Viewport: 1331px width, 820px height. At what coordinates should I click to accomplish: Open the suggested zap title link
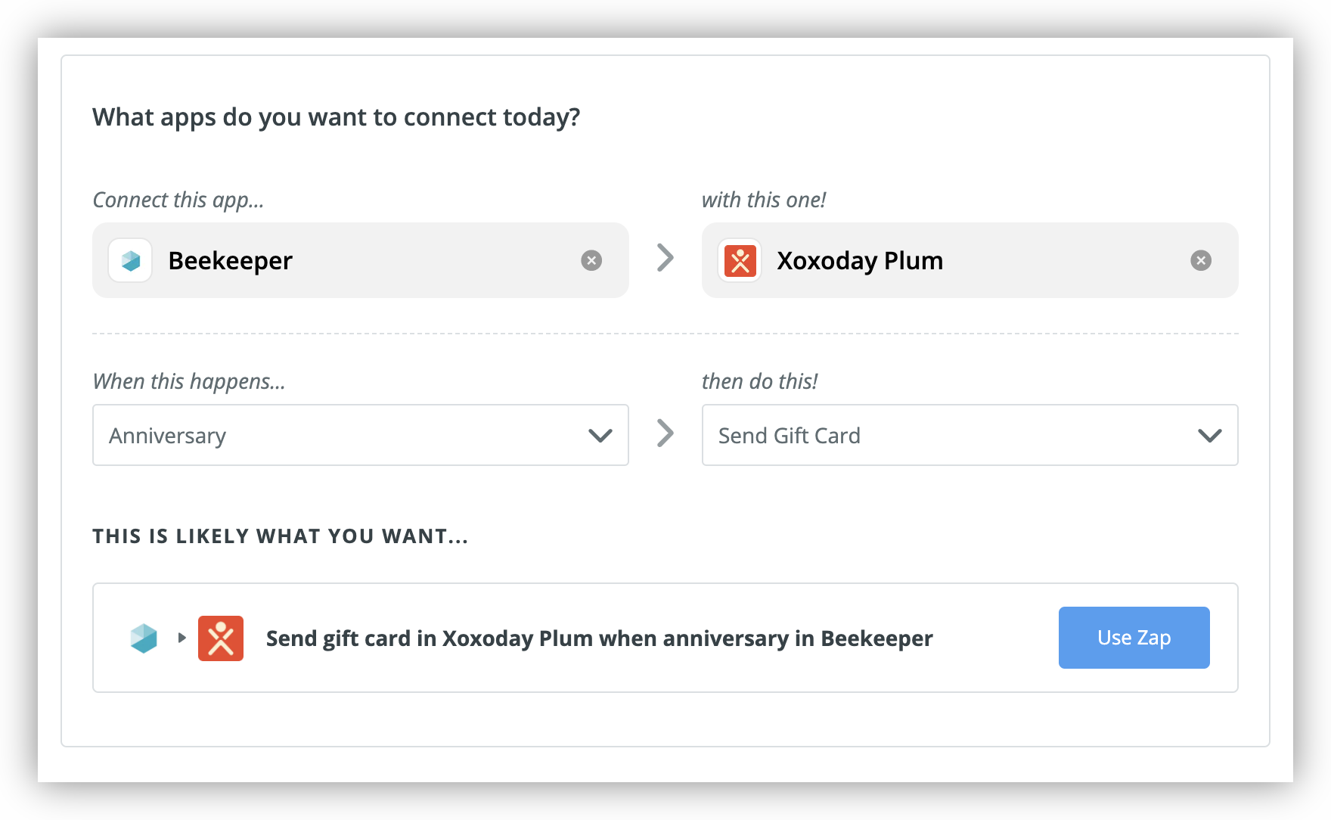click(600, 638)
